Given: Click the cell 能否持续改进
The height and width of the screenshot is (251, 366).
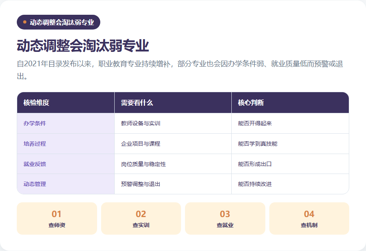Looking at the screenshot, I should click(290, 184).
